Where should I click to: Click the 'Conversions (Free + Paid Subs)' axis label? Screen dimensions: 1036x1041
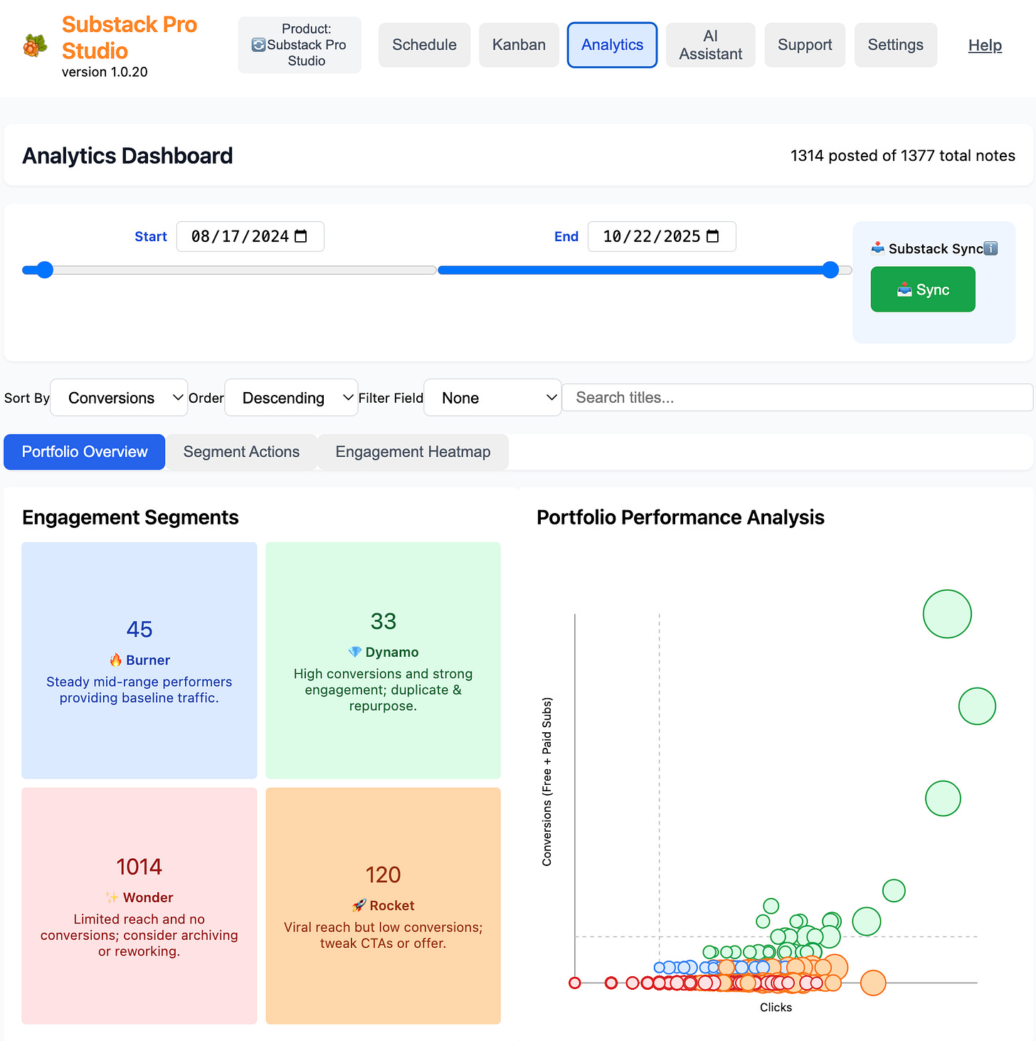click(x=546, y=782)
